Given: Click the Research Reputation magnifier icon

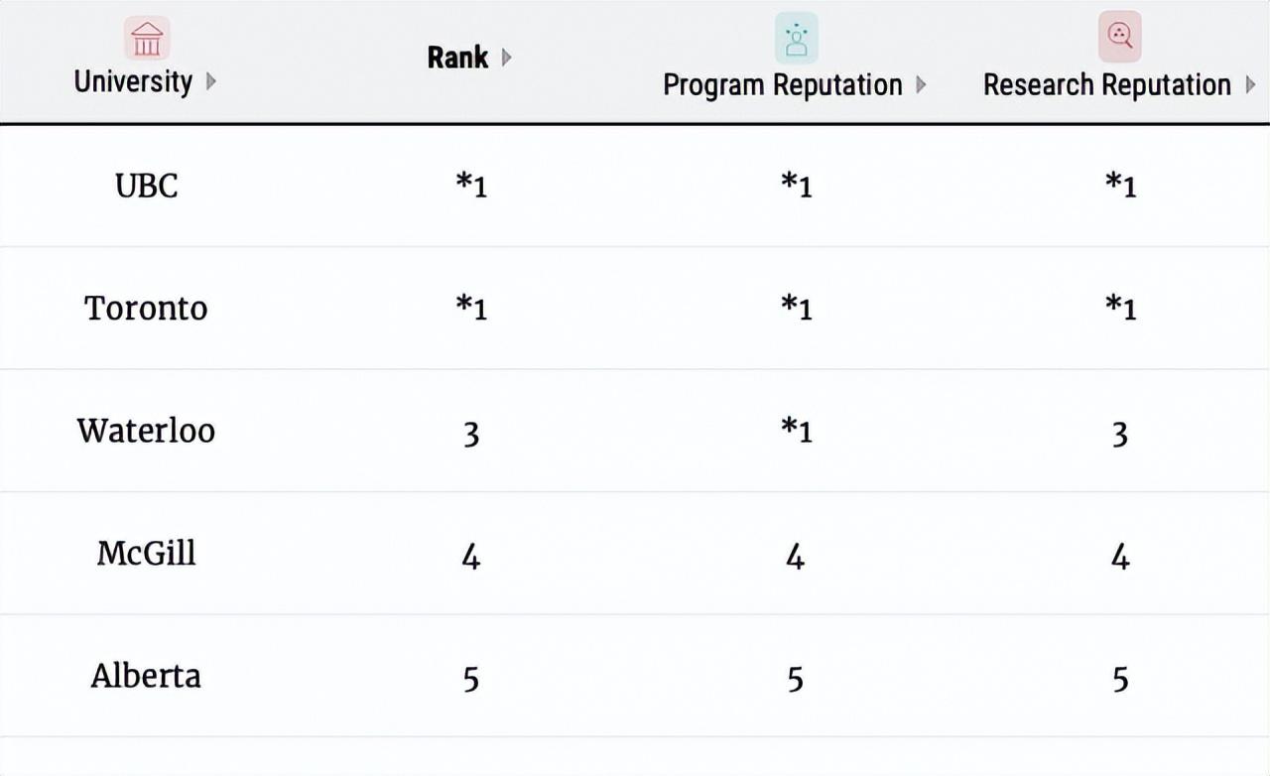Looking at the screenshot, I should pyautogui.click(x=1119, y=38).
